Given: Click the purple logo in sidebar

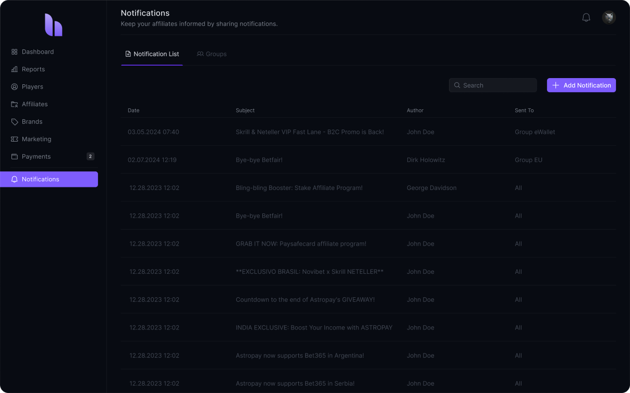Looking at the screenshot, I should pyautogui.click(x=53, y=25).
